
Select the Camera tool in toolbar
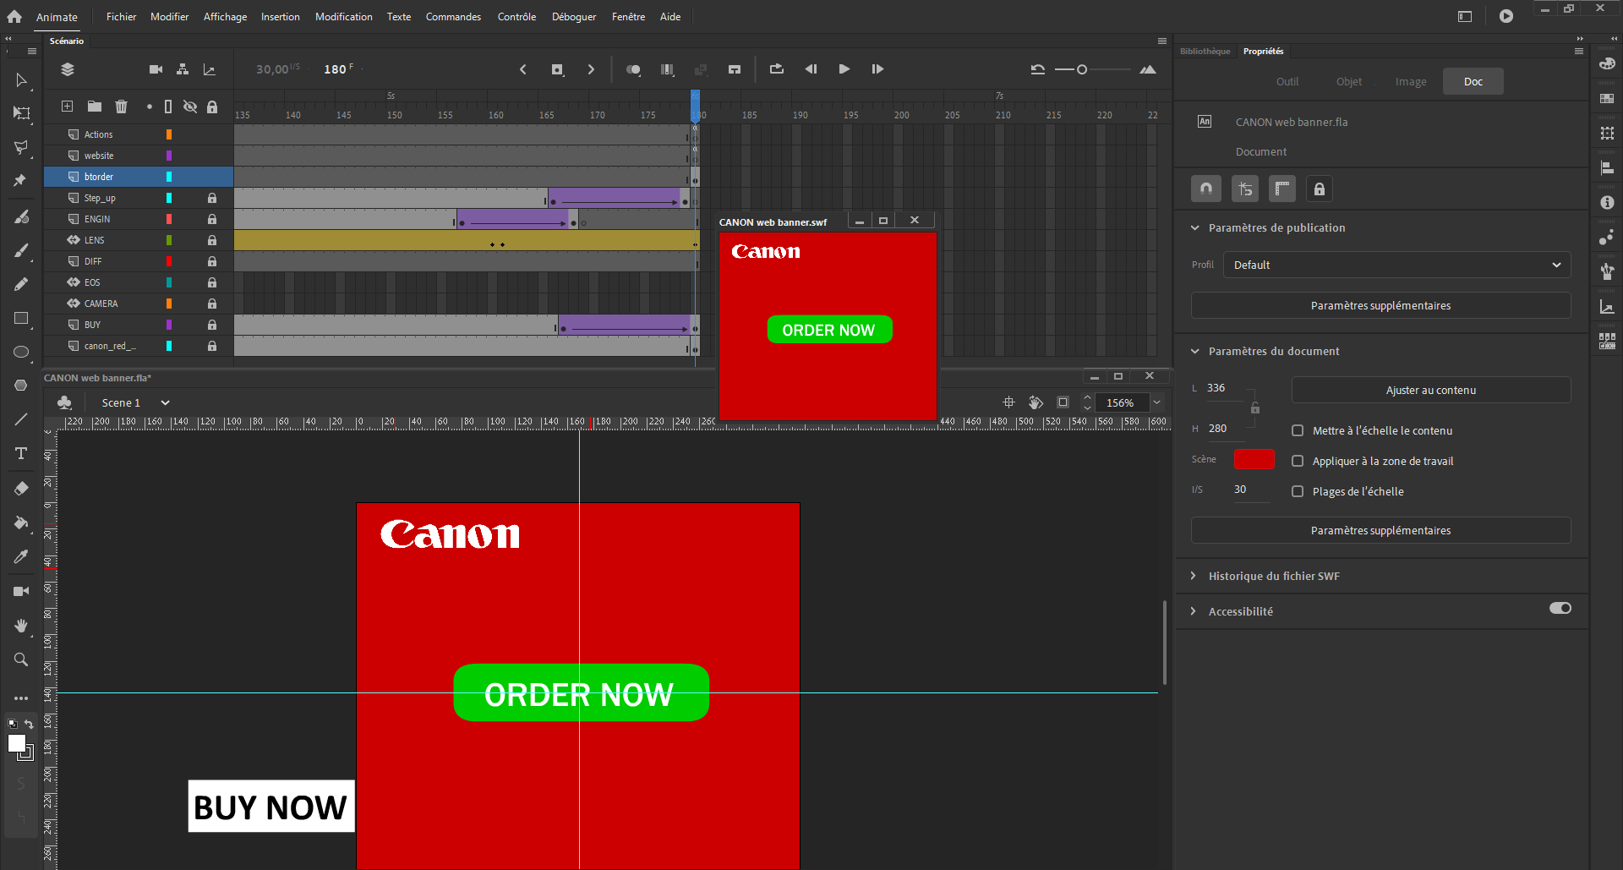21,591
